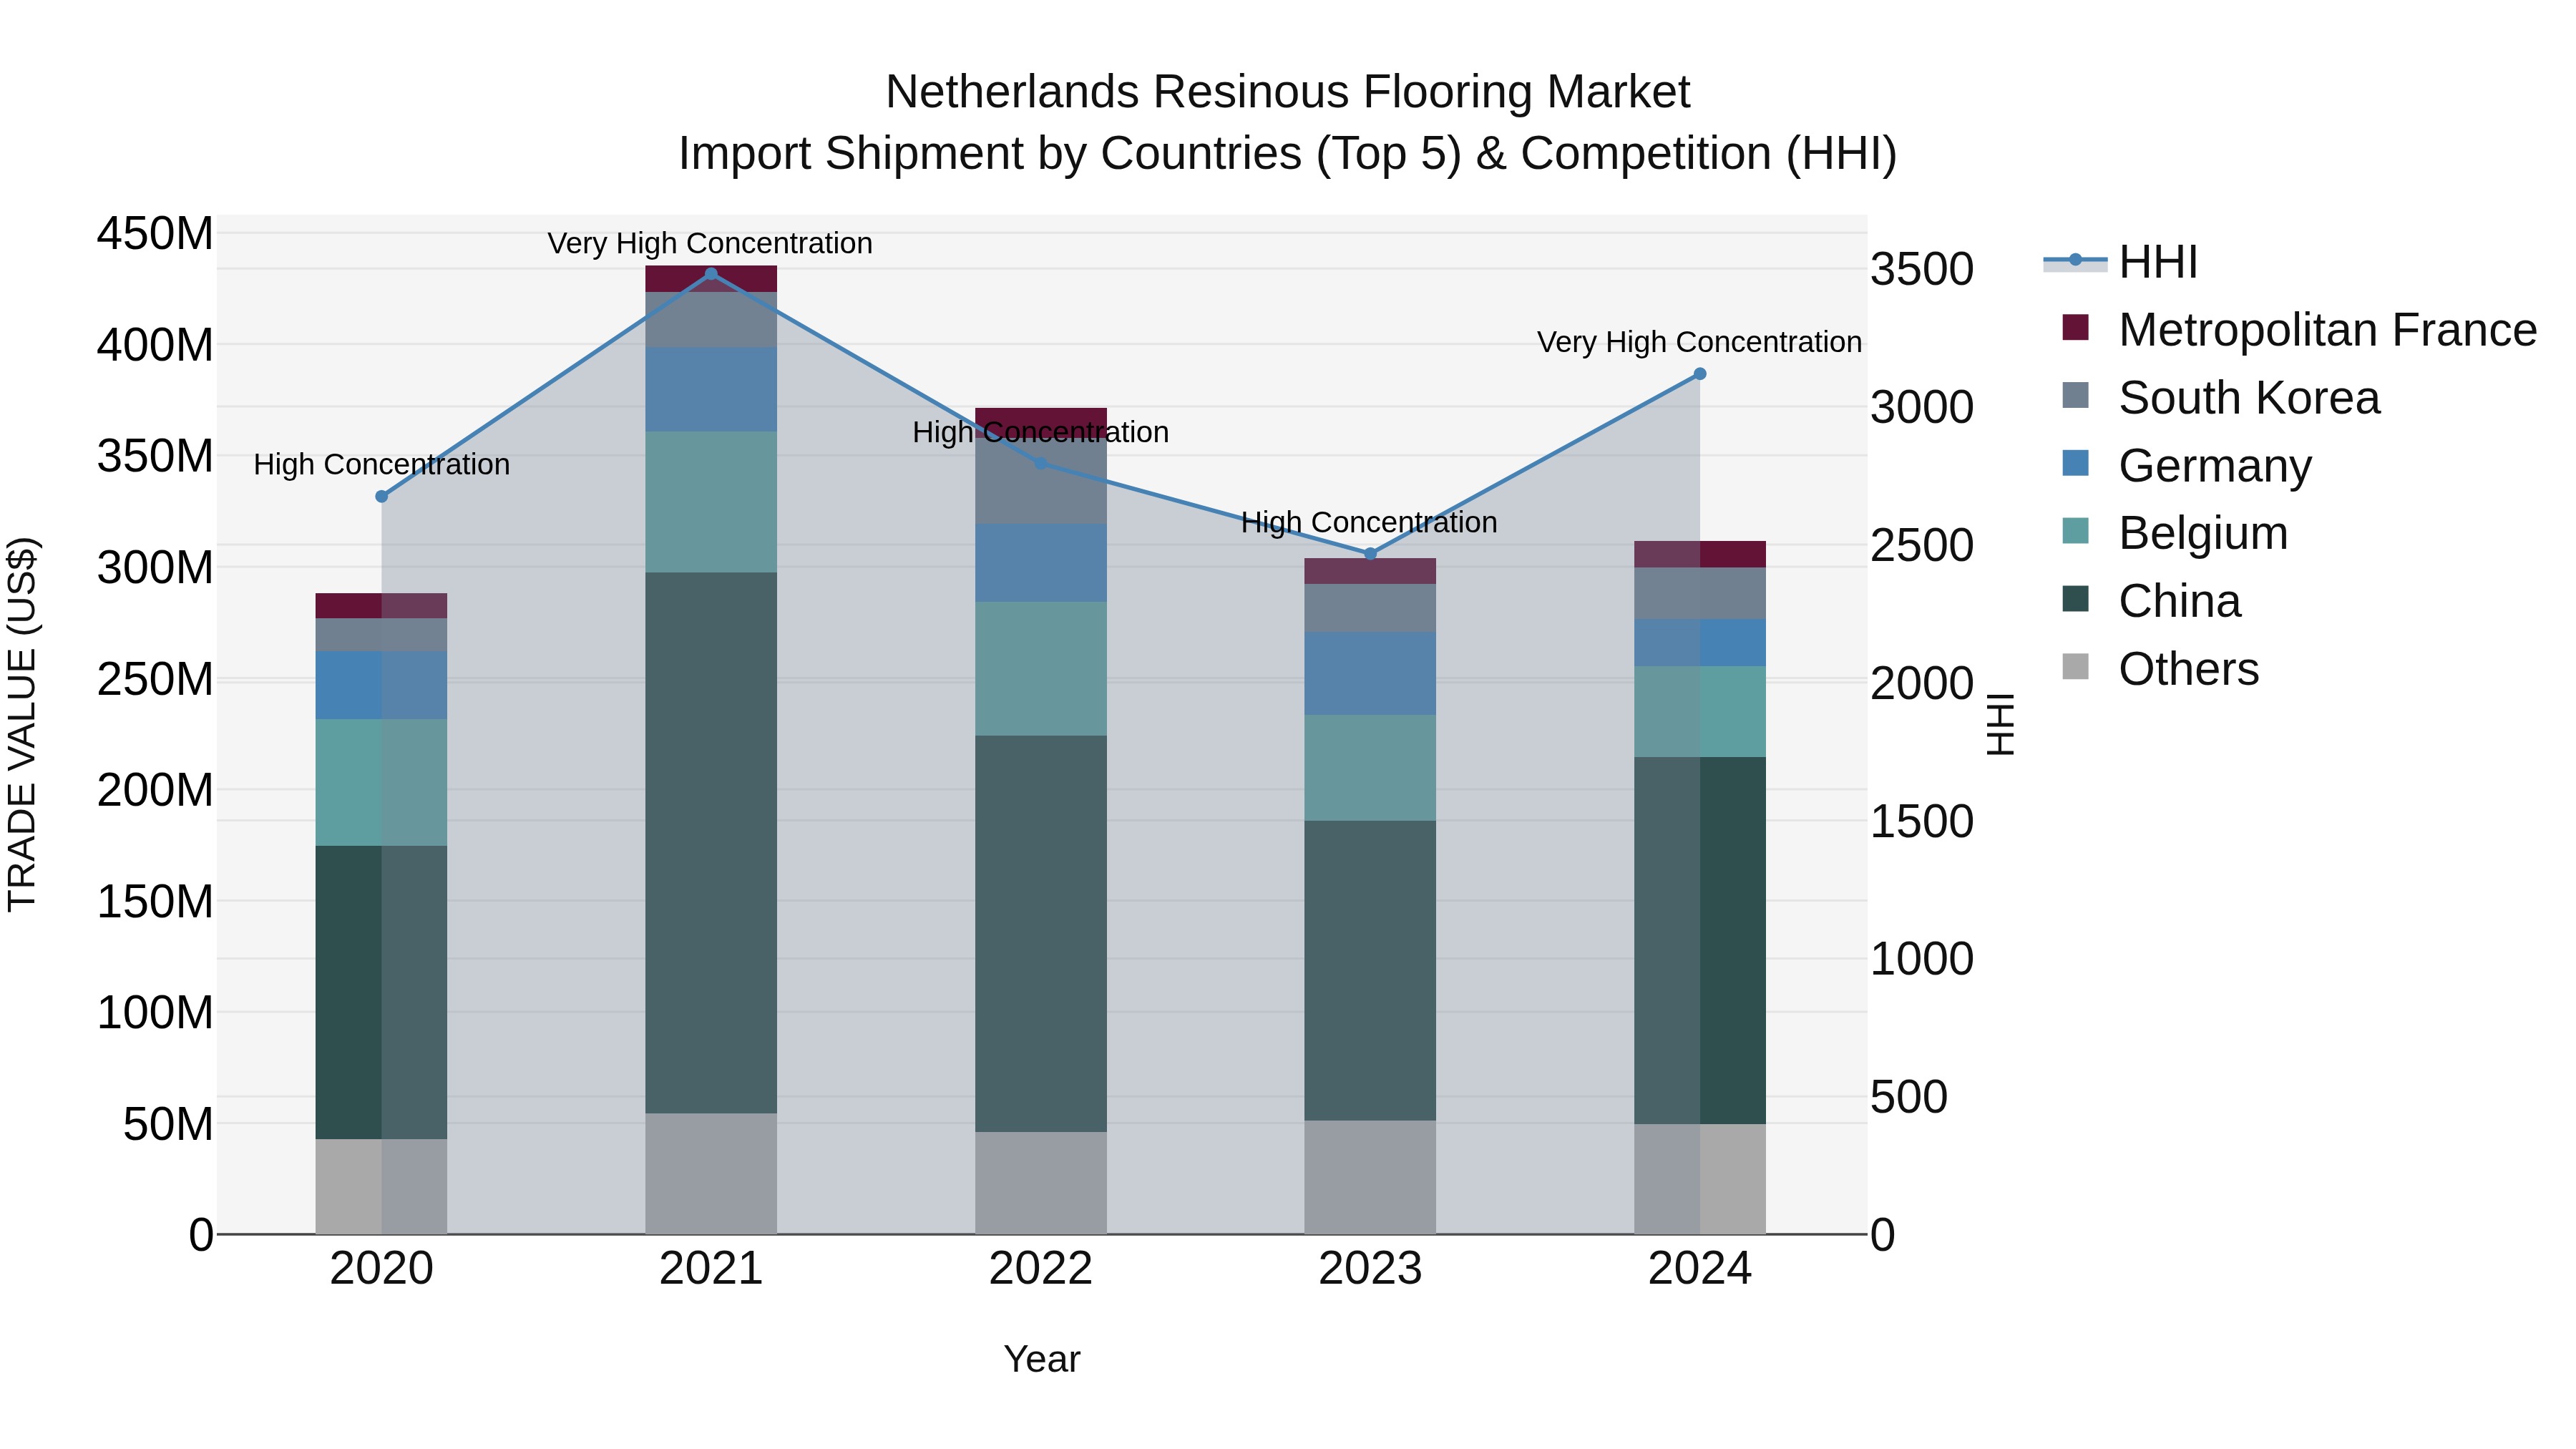
Task: Click the China segment of 2024 bar
Action: click(x=1700, y=941)
